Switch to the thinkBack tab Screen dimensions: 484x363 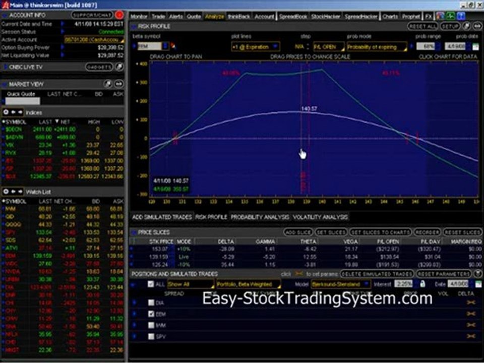pyautogui.click(x=239, y=16)
